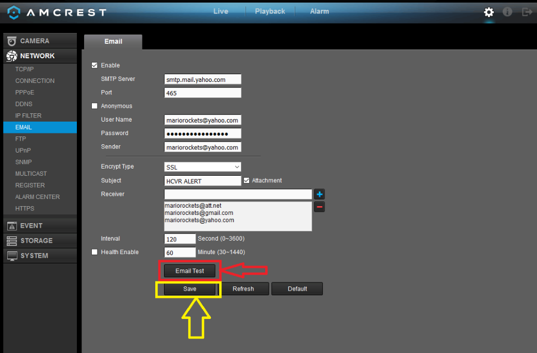Click the Subject field HCVR ALERT
The image size is (537, 353).
(203, 180)
